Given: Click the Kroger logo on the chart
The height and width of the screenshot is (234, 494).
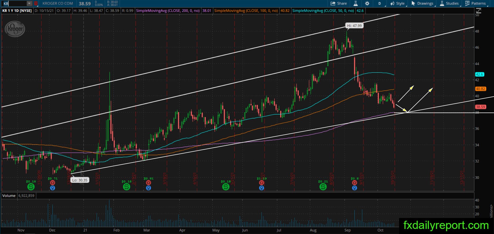Looking at the screenshot, I should point(15,29).
